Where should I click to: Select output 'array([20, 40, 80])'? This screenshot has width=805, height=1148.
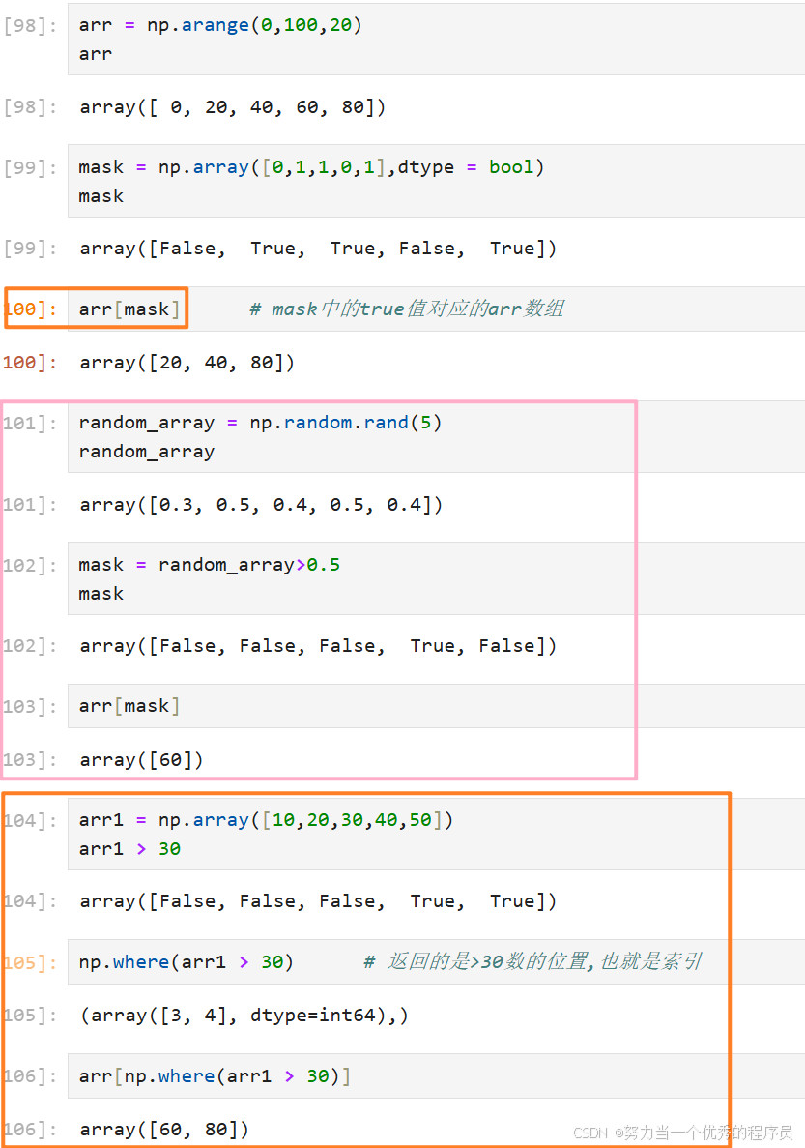[187, 363]
